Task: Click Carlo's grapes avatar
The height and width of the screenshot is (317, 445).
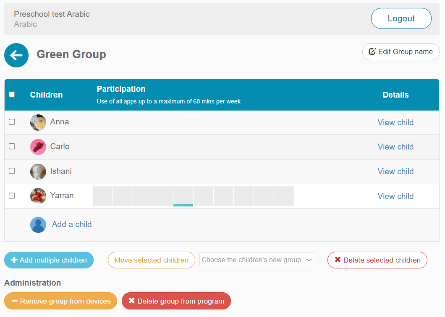Action: [x=38, y=147]
